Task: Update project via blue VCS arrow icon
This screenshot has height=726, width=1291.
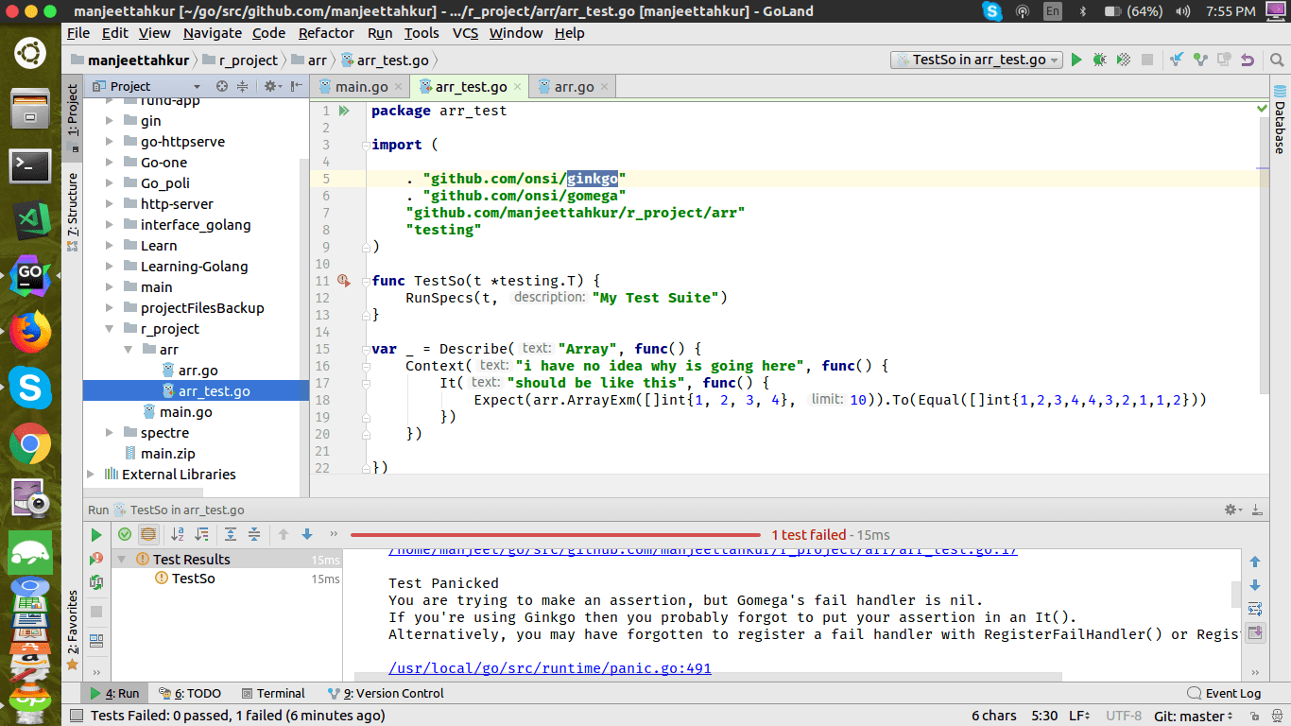Action: tap(1177, 59)
